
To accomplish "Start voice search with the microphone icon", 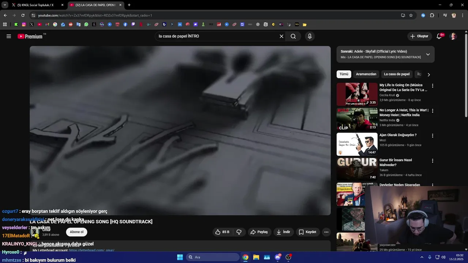I will point(310,36).
